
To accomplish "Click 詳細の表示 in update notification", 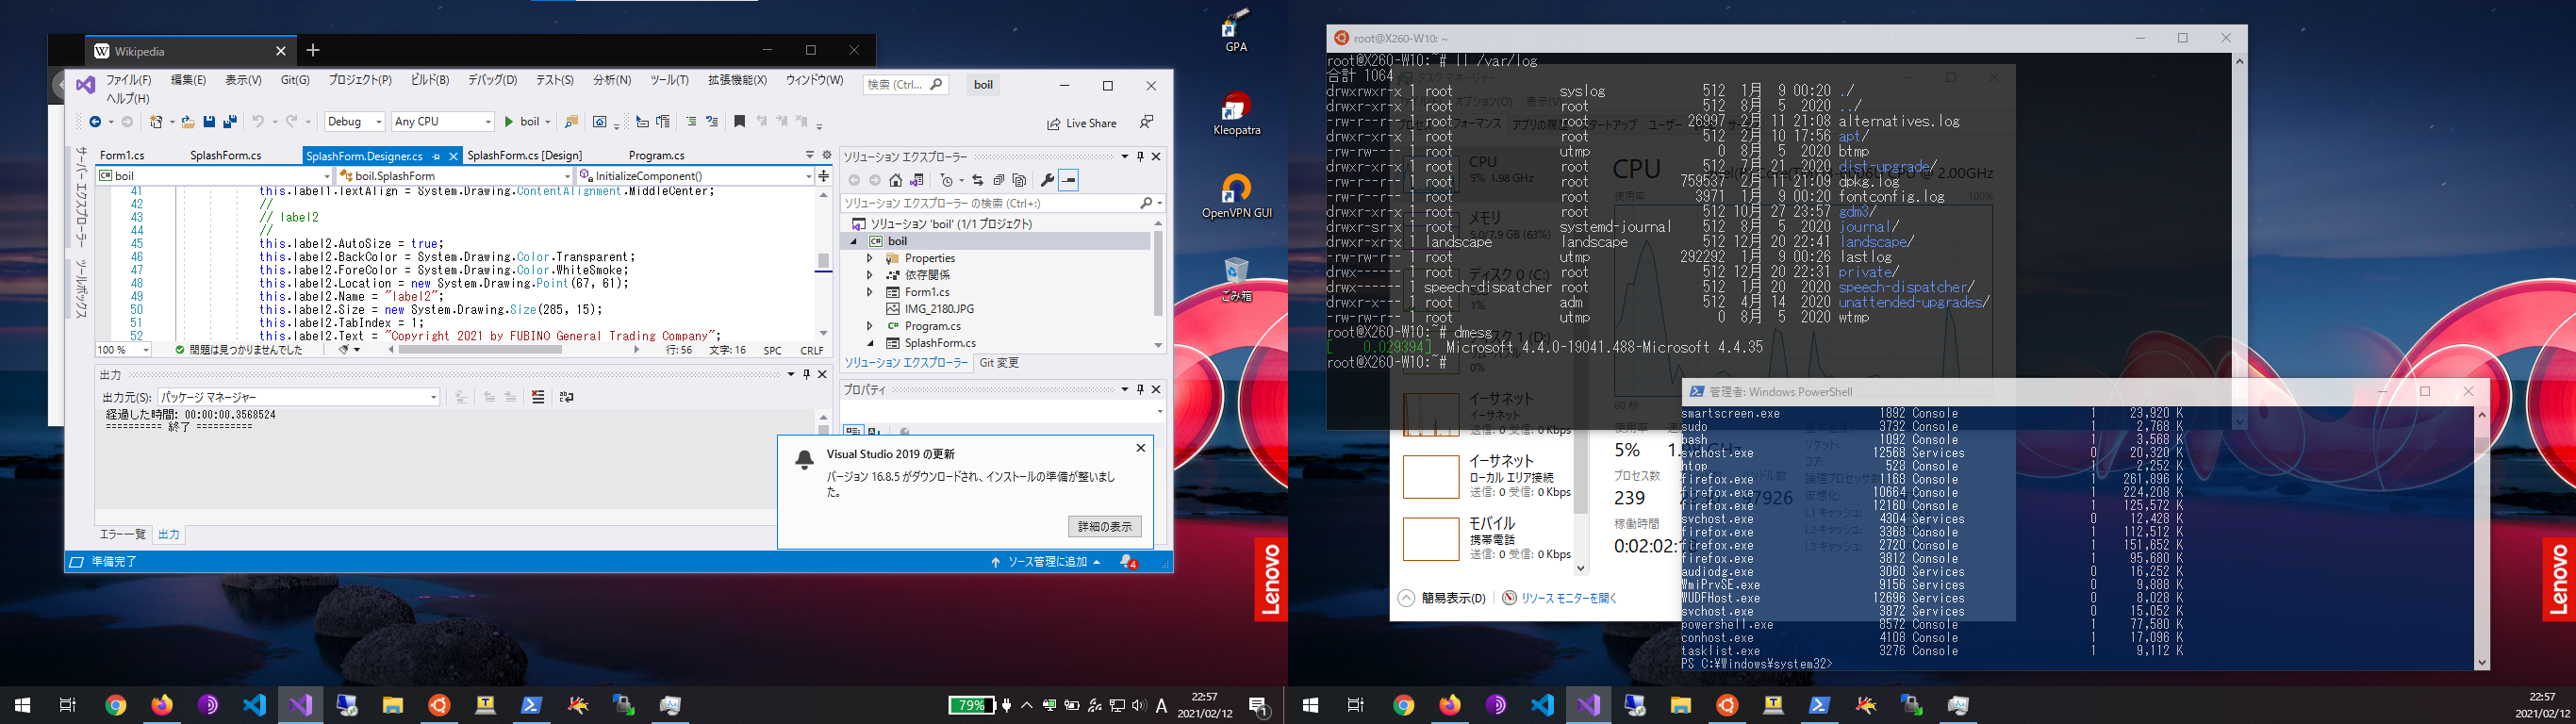I will coord(1104,526).
